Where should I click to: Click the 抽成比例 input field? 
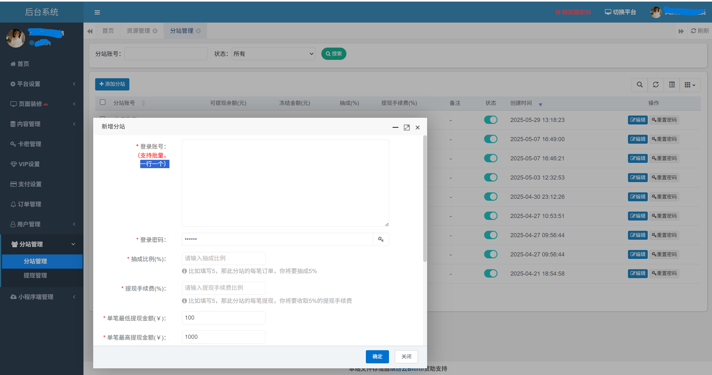[x=223, y=258]
